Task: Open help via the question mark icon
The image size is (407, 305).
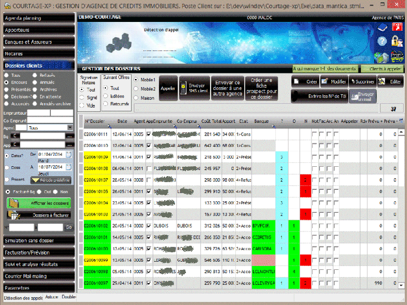Action: (x=383, y=41)
